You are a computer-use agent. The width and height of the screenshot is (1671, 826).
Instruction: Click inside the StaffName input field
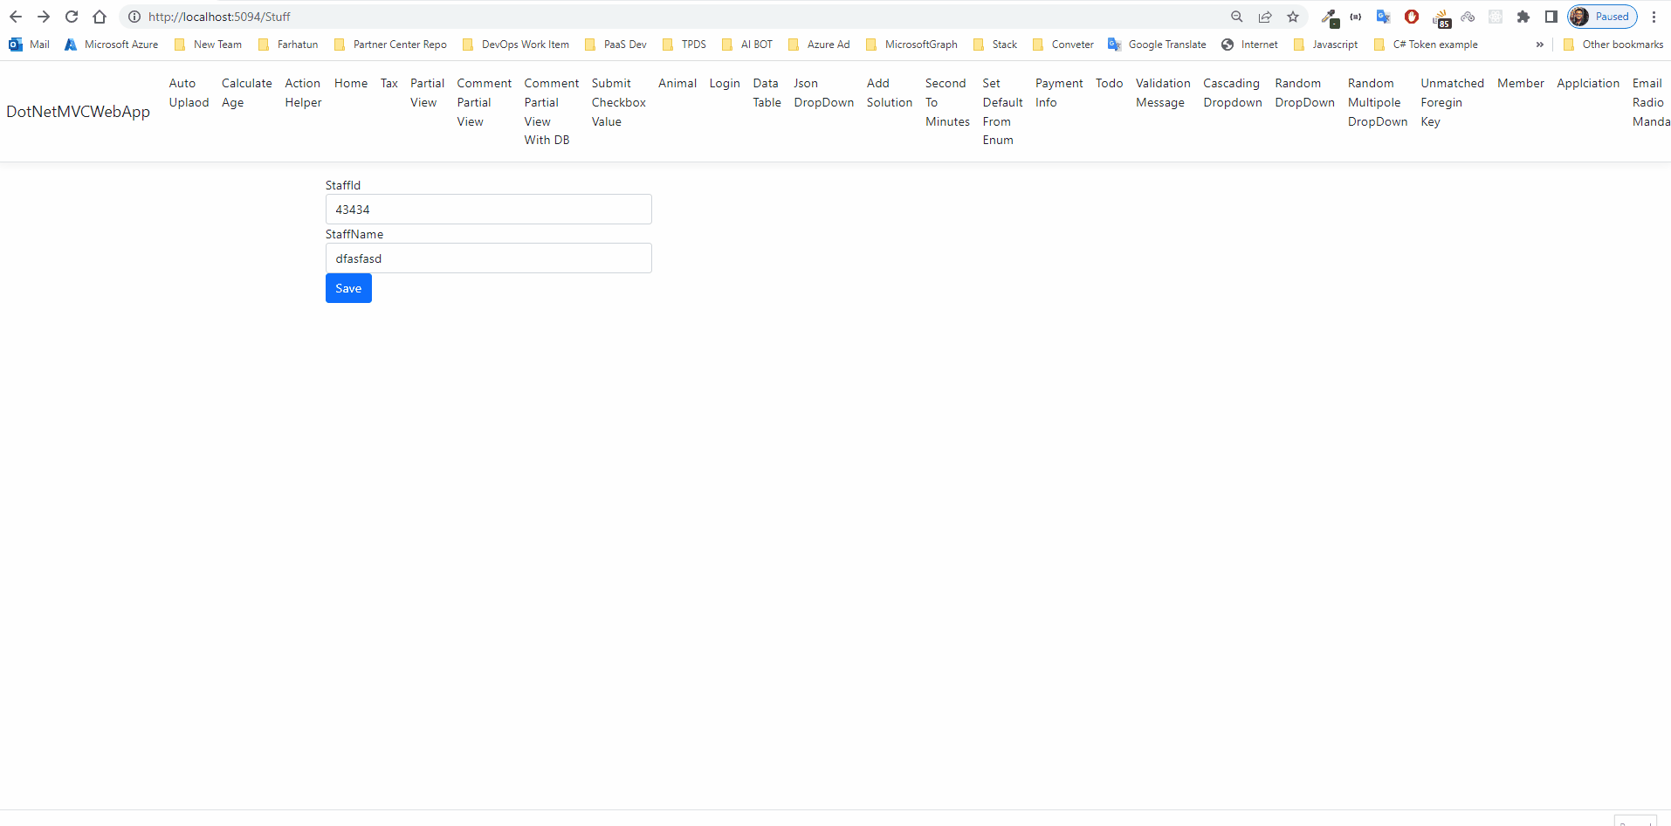(x=488, y=258)
